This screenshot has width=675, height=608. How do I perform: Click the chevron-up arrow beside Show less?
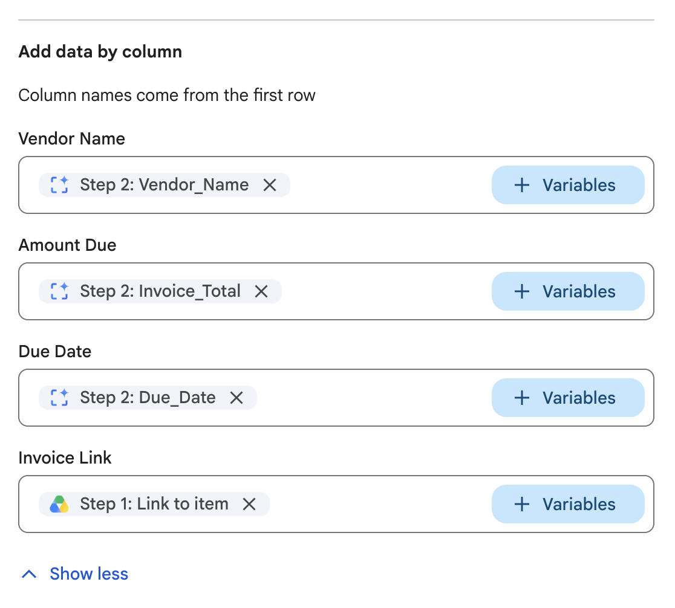coord(29,574)
